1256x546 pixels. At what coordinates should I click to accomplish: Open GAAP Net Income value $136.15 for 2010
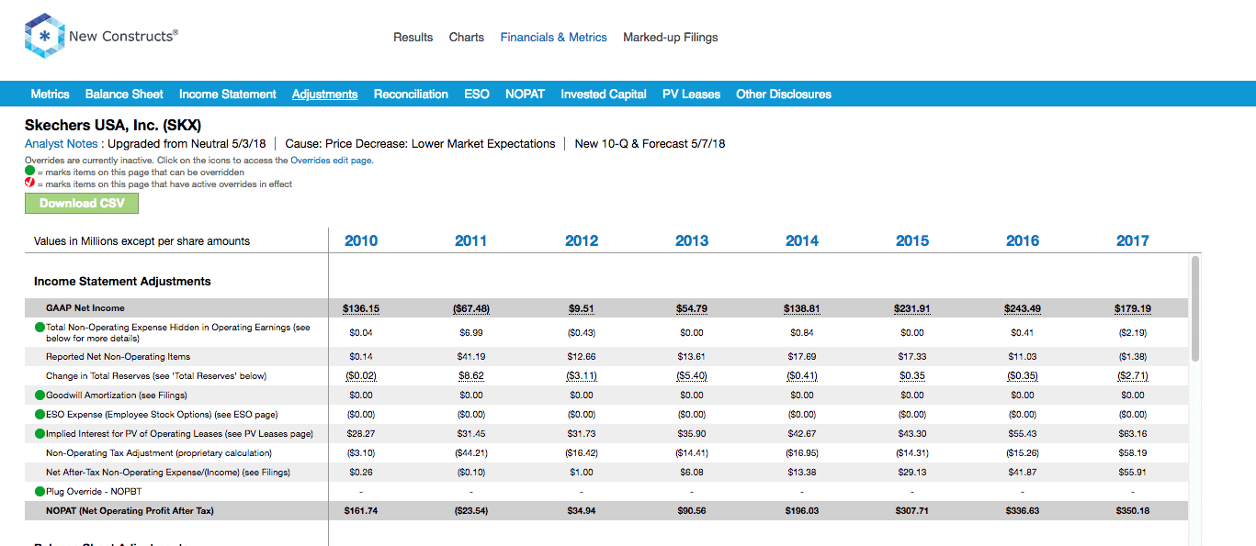pos(361,308)
